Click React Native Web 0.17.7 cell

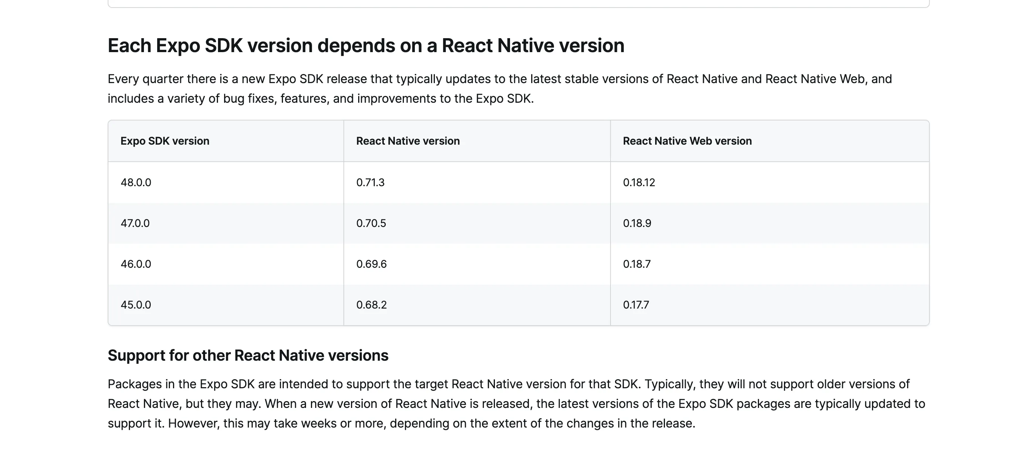[636, 305]
